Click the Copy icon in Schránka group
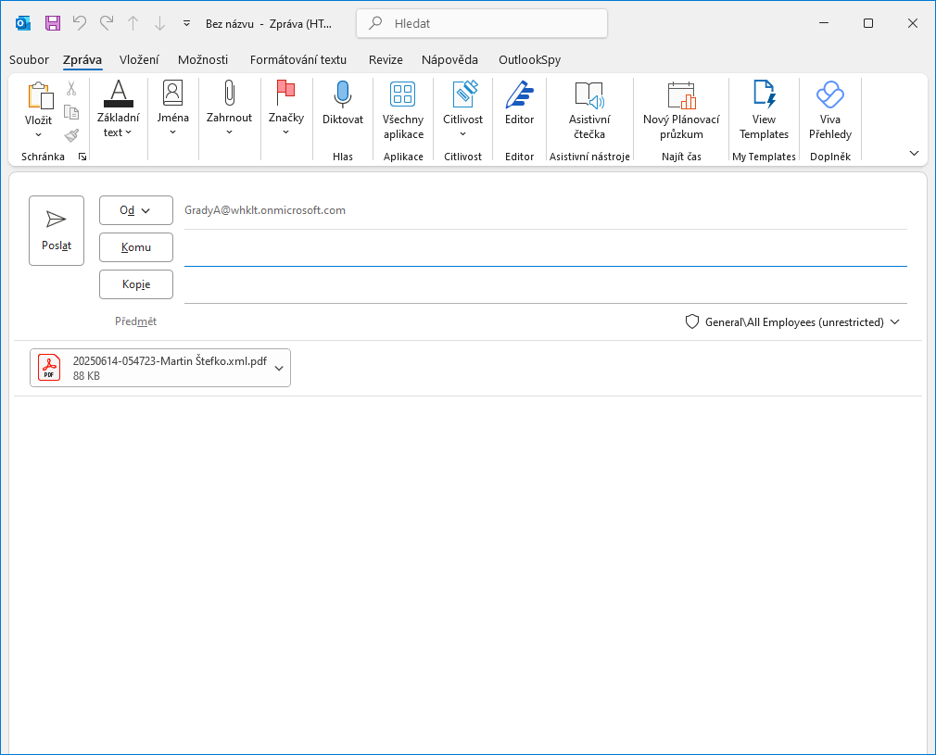 [71, 112]
